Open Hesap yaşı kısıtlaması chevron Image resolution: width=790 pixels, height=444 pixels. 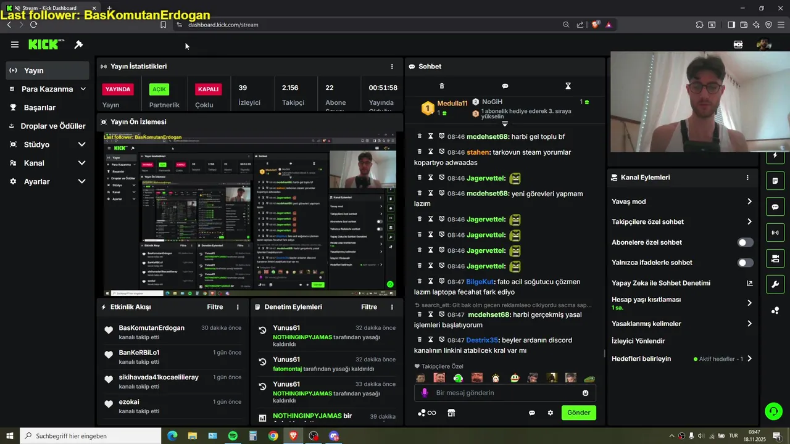point(749,303)
